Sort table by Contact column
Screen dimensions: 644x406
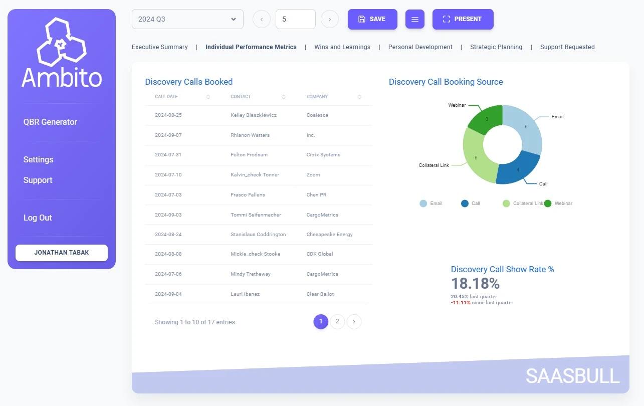[284, 97]
